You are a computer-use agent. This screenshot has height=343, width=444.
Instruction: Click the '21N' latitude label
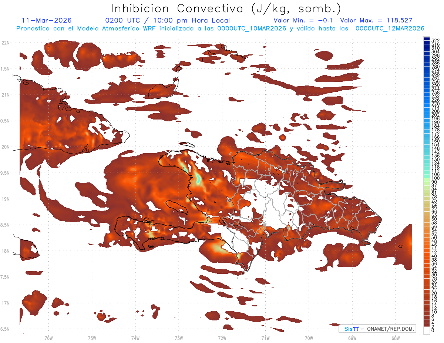click(5, 95)
